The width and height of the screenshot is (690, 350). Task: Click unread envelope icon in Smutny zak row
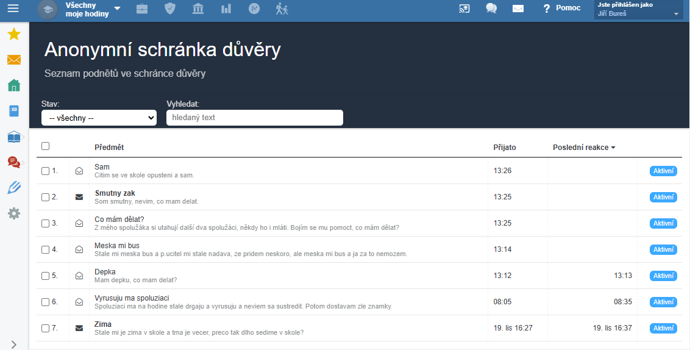coord(79,197)
